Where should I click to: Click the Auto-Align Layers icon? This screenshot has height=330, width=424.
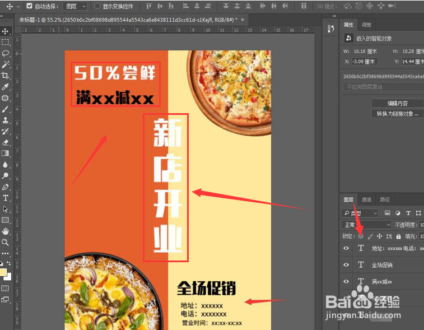coord(304,6)
